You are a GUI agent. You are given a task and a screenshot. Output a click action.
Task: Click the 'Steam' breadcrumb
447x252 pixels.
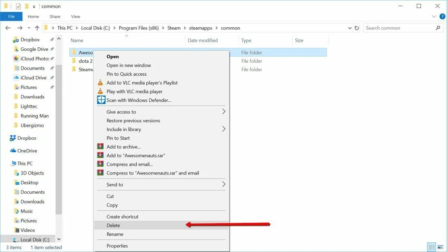pyautogui.click(x=174, y=28)
